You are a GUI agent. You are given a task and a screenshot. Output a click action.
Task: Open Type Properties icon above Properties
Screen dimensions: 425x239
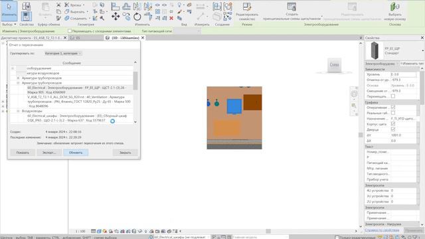pyautogui.click(x=27, y=6)
